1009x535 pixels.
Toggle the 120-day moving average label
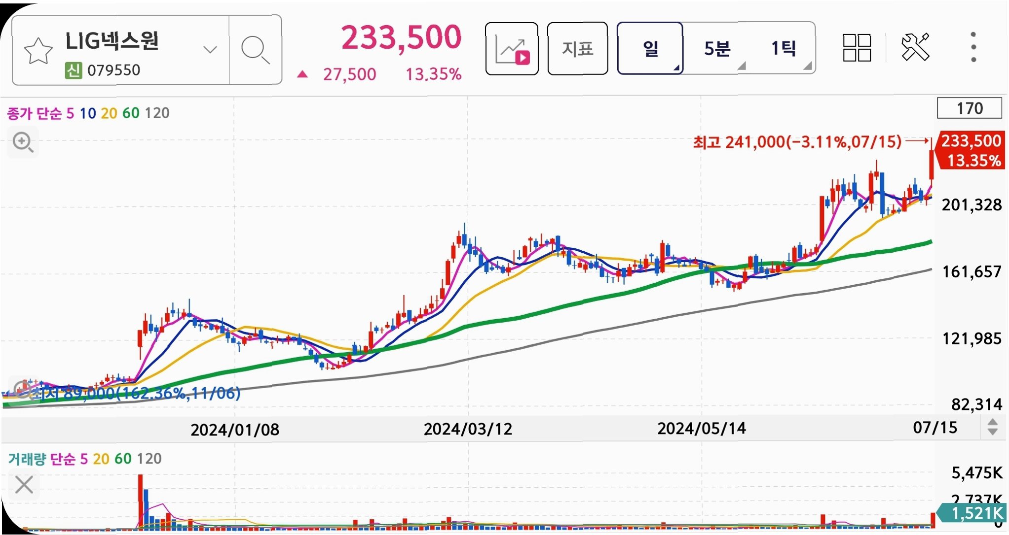157,113
